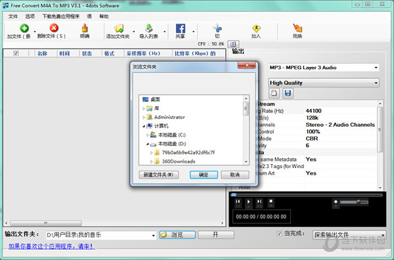The image size is (394, 260).
Task: Collapse the 本地磁盘 (D:) node
Action: (x=148, y=144)
